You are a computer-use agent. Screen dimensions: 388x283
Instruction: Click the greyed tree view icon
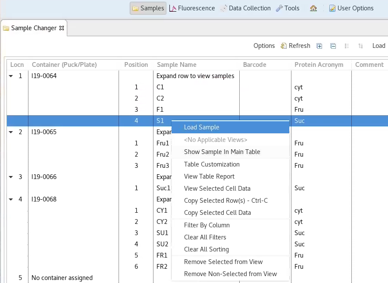click(360, 46)
